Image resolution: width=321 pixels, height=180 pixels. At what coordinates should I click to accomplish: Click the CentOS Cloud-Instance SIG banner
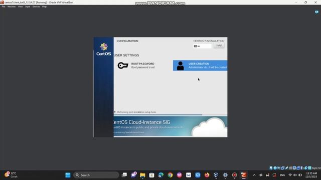point(171,126)
